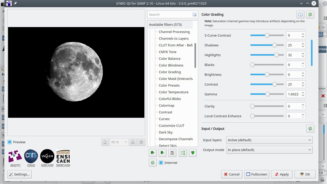327x184 pixels.
Task: Click the add fave bookmark icon
Action: coord(153,153)
